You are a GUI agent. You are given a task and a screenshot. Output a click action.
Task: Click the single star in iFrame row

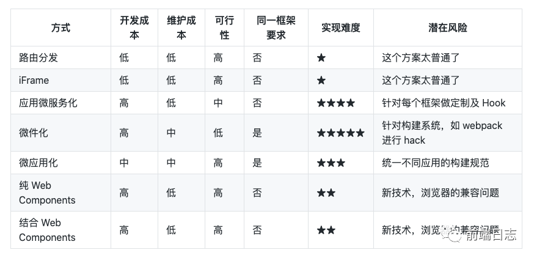(321, 80)
